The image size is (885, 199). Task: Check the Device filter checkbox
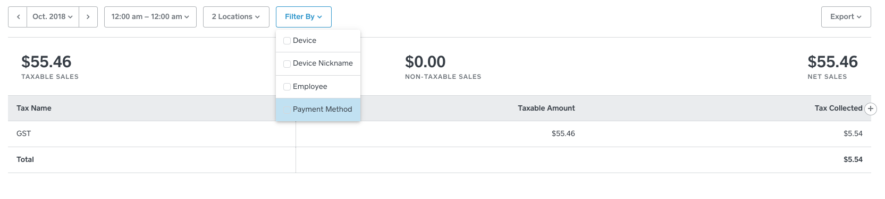[287, 41]
